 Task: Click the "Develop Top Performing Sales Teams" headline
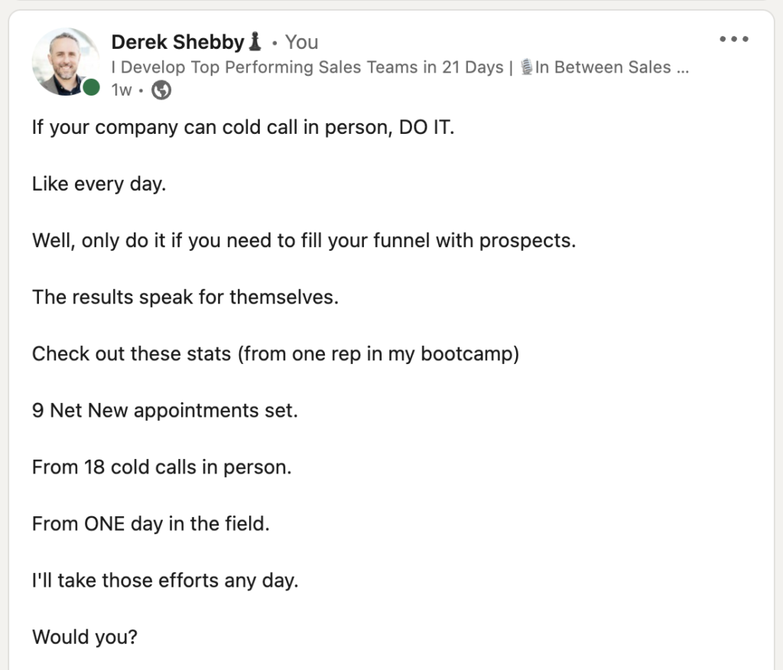tap(307, 67)
